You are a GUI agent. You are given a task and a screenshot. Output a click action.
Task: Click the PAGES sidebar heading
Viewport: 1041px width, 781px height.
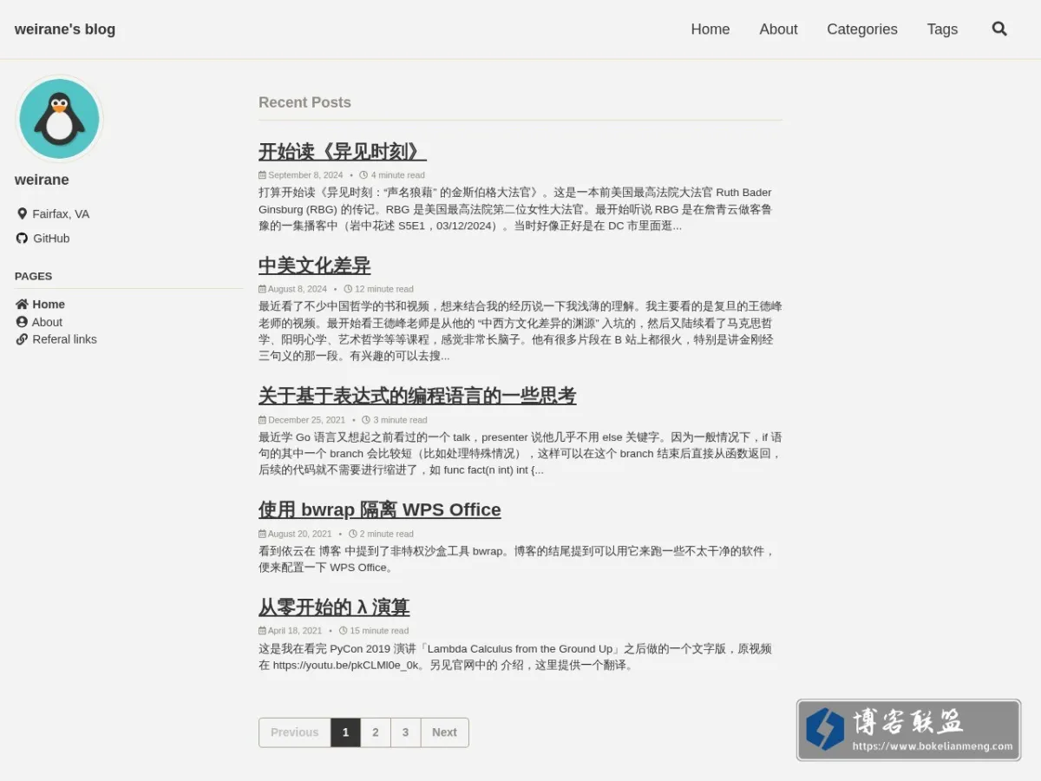pyautogui.click(x=33, y=276)
